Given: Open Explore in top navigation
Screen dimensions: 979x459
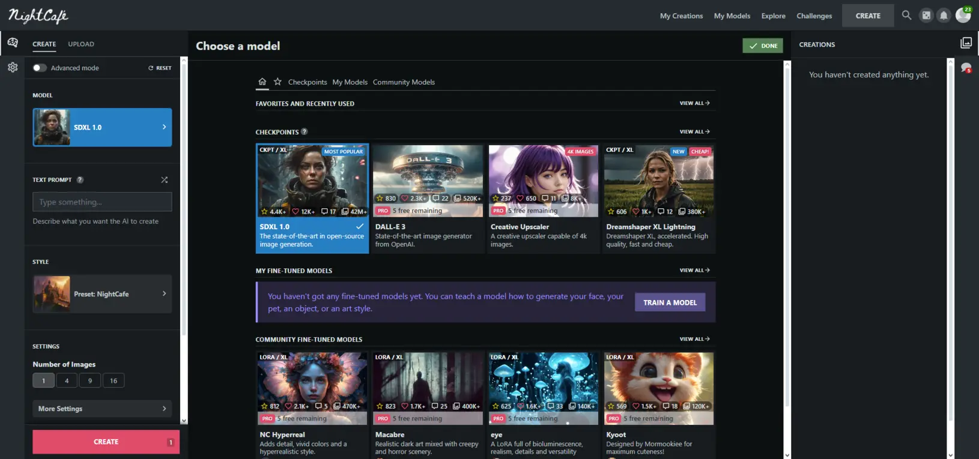Looking at the screenshot, I should click(773, 16).
